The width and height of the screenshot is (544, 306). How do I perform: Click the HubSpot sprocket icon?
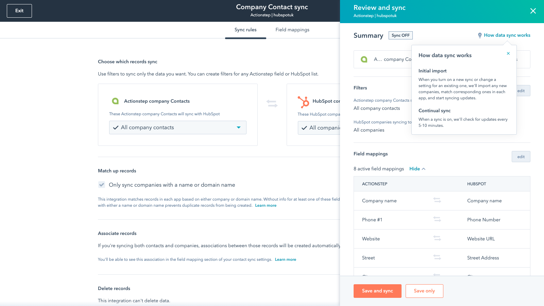pyautogui.click(x=304, y=102)
